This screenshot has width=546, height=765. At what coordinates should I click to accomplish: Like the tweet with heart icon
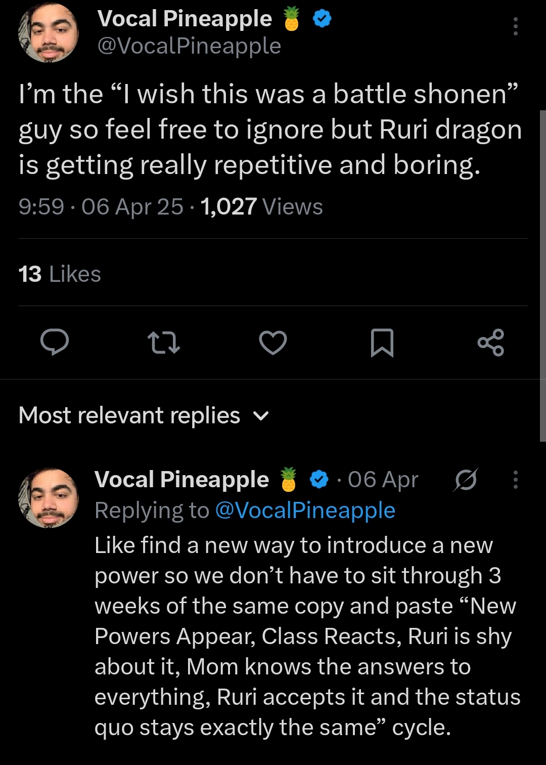point(273,342)
